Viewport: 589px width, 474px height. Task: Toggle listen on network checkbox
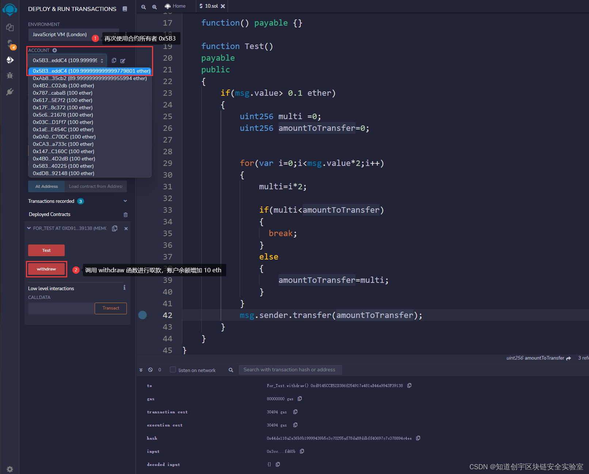pos(173,369)
